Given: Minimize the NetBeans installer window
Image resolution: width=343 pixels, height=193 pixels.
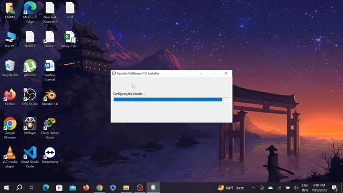Looking at the screenshot, I should (x=201, y=73).
